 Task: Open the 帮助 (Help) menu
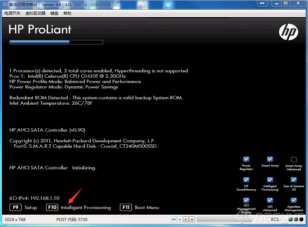(x=67, y=13)
